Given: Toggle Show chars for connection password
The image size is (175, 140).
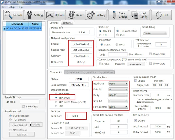Looking at the screenshot, I should [x=150, y=63].
